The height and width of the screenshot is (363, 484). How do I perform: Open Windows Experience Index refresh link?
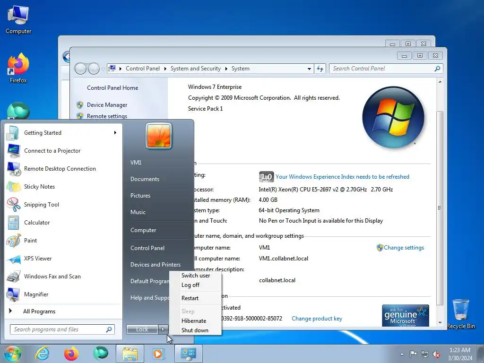[342, 177]
